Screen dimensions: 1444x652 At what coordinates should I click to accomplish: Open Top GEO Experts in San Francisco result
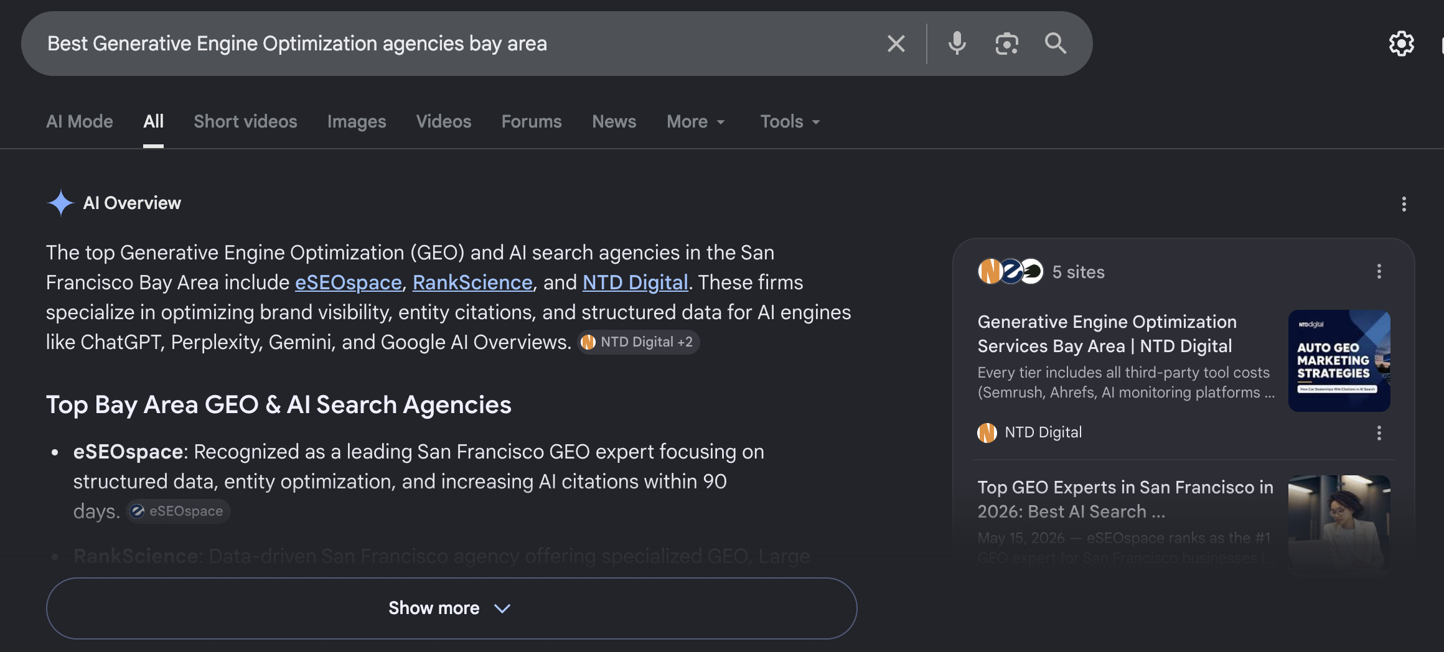click(1125, 499)
